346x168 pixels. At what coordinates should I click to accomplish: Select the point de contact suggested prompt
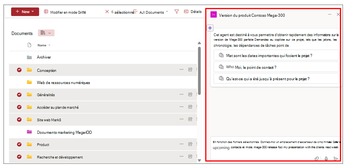pyautogui.click(x=276, y=67)
